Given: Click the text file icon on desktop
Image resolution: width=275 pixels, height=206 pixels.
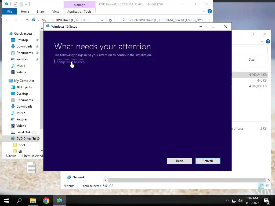Looking at the screenshot, I should click(31, 168).
